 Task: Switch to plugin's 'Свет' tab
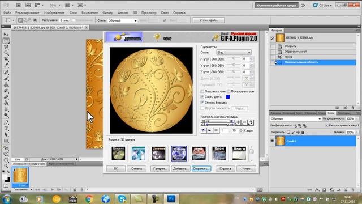tap(163, 37)
